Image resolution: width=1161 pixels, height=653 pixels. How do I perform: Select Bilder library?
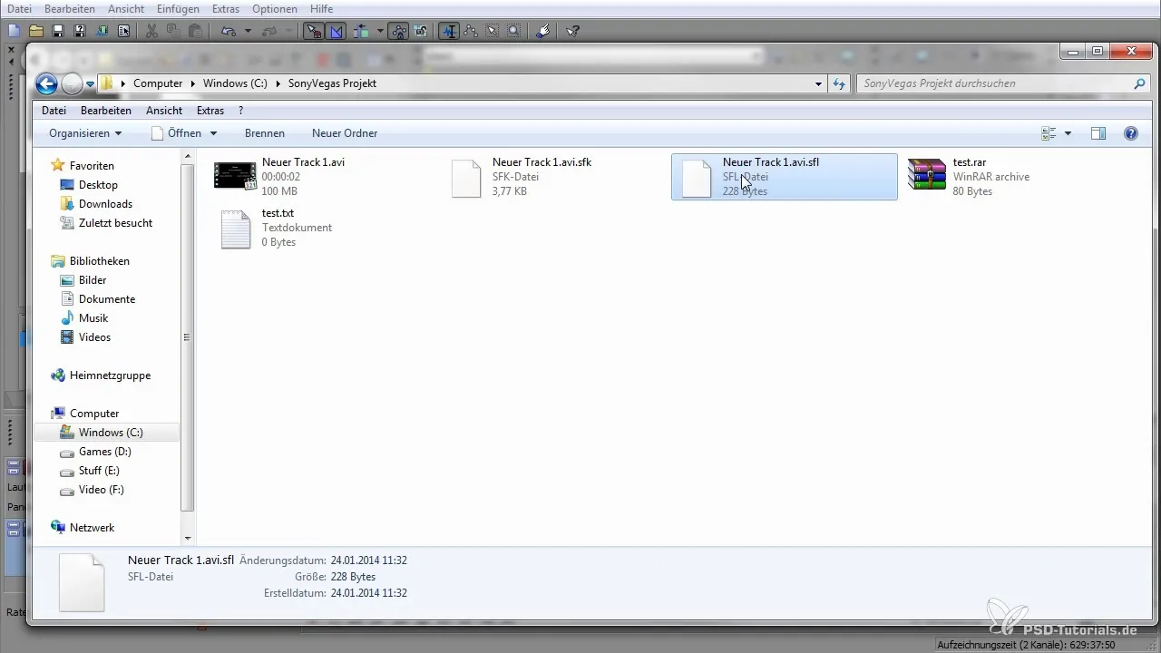[93, 280]
